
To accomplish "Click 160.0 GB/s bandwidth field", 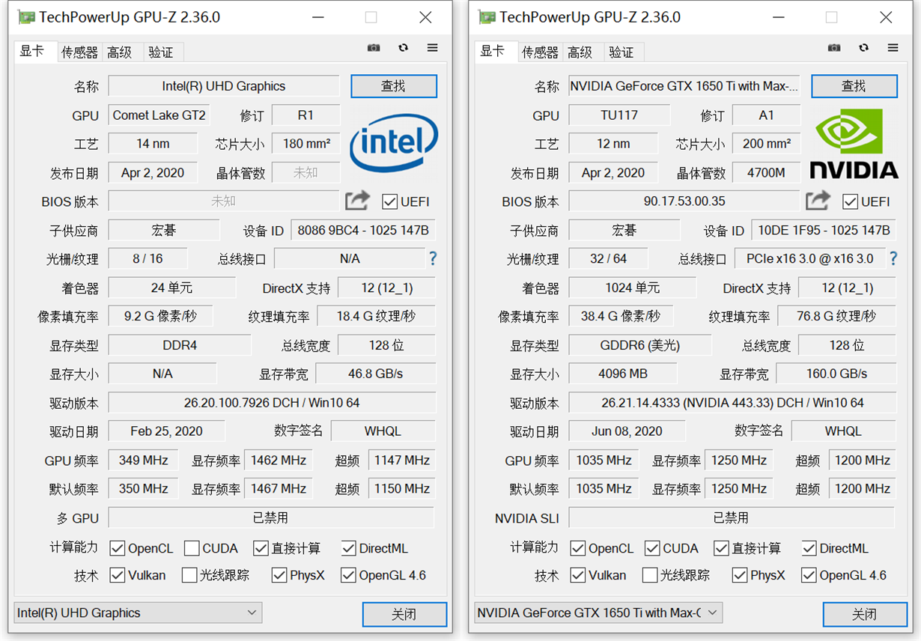I will [x=836, y=374].
